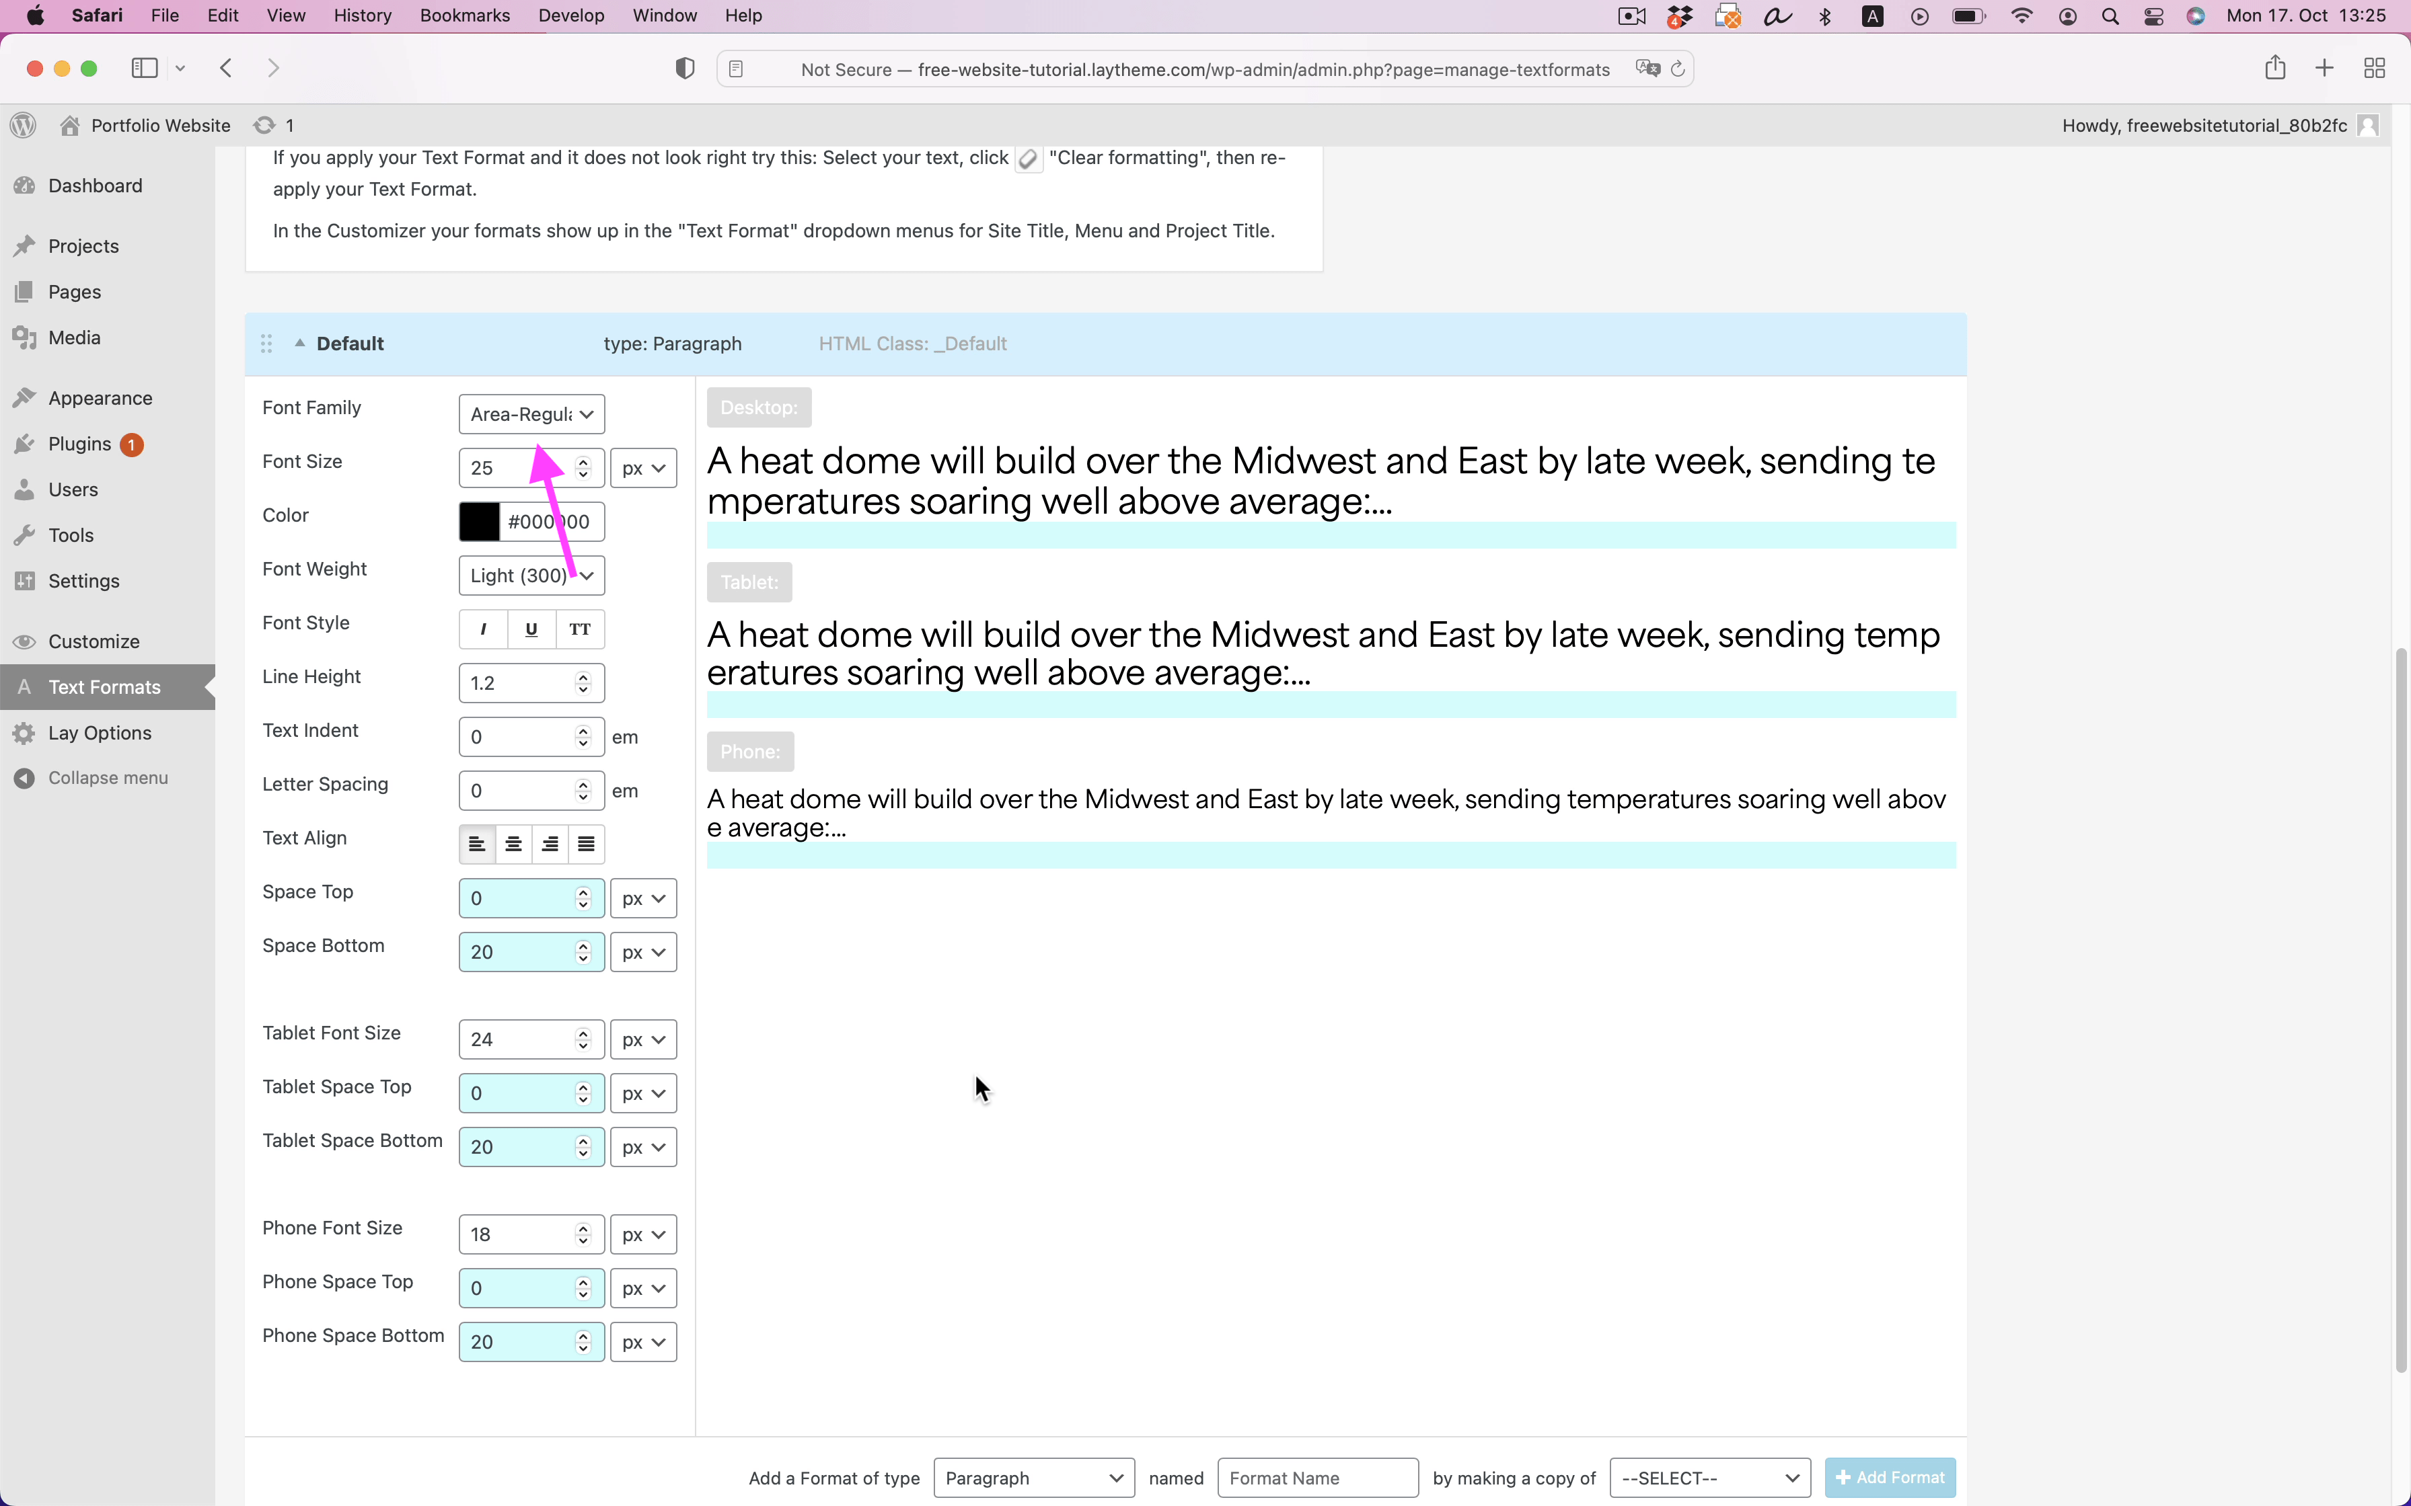Open the copy-of SELECT dropdown
2411x1506 pixels.
pyautogui.click(x=1711, y=1478)
